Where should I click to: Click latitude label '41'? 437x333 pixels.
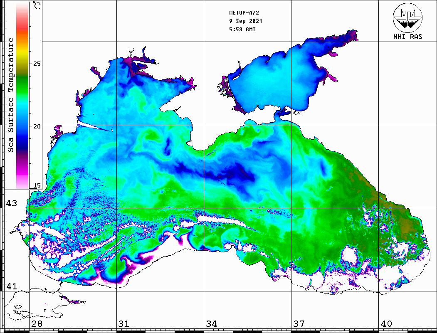pos(12,286)
